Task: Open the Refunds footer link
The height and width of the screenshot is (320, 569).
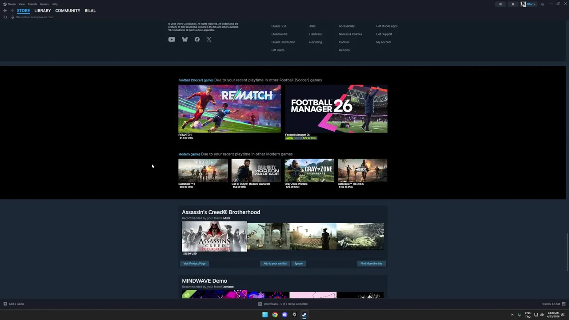Action: (344, 50)
